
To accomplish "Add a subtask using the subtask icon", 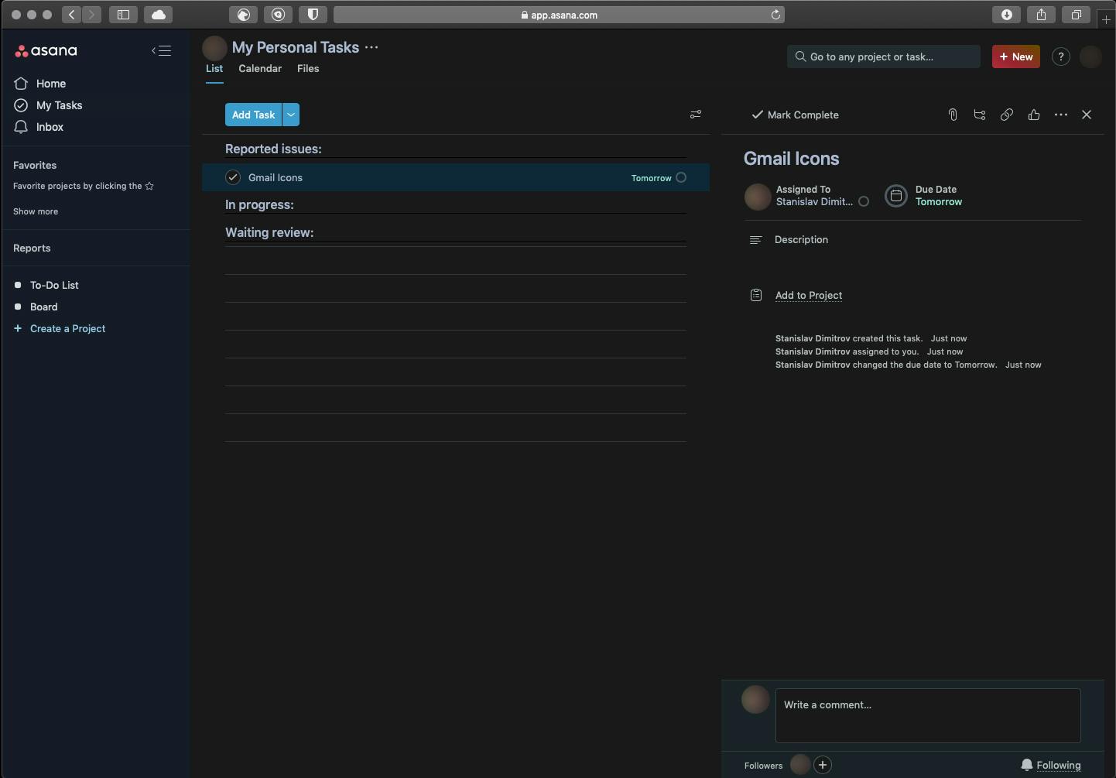I will pyautogui.click(x=980, y=115).
